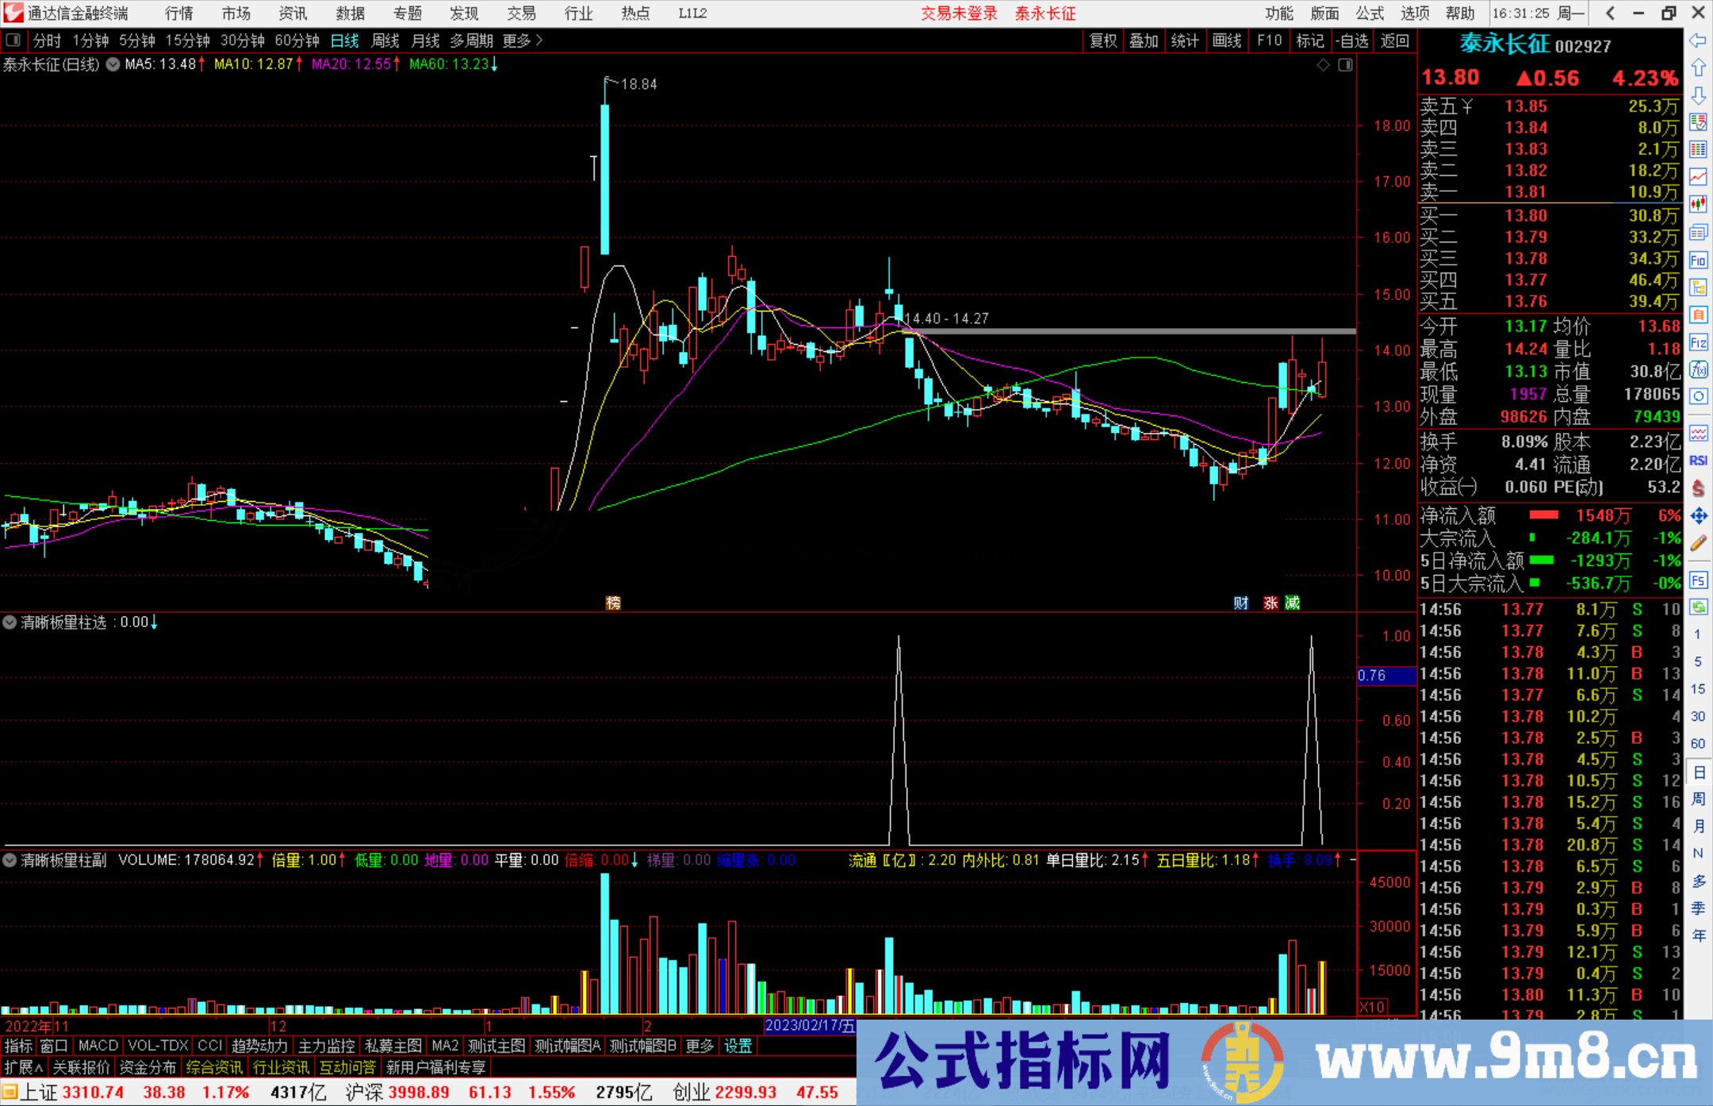Viewport: 1713px width, 1106px height.
Task: Toggle the 财 marker below the chart
Action: 1241,603
